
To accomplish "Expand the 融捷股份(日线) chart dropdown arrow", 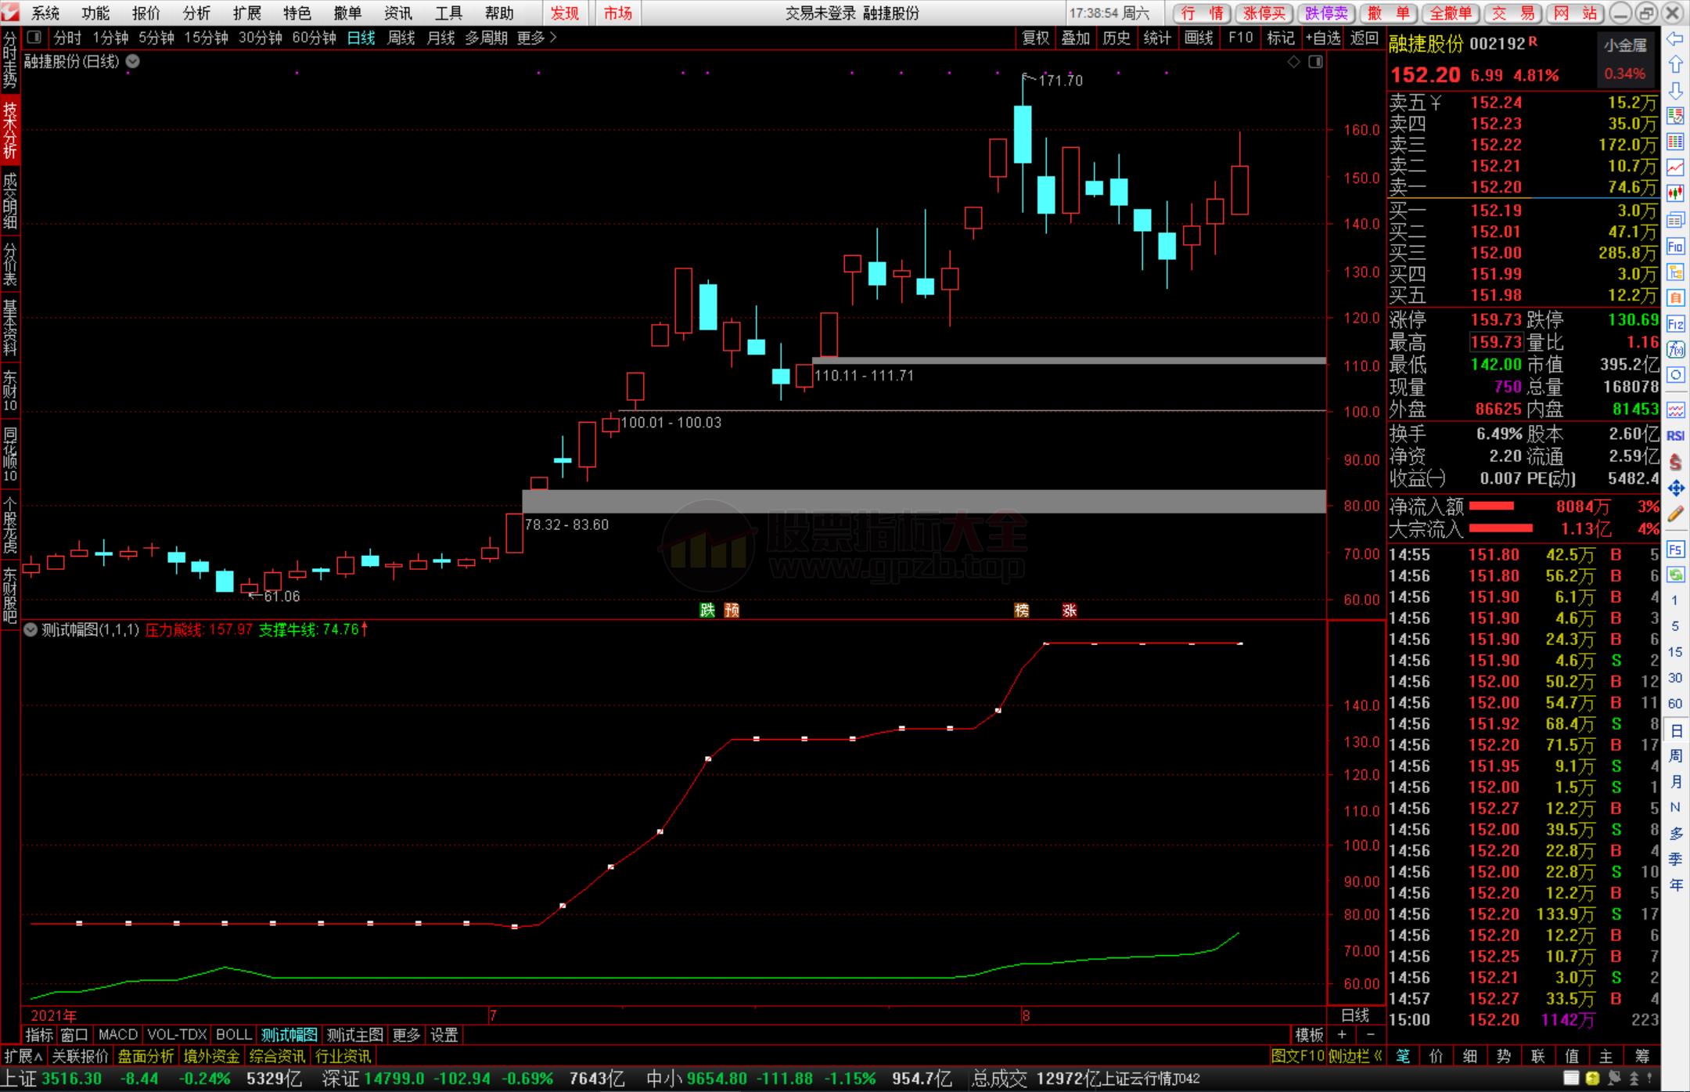I will point(133,61).
